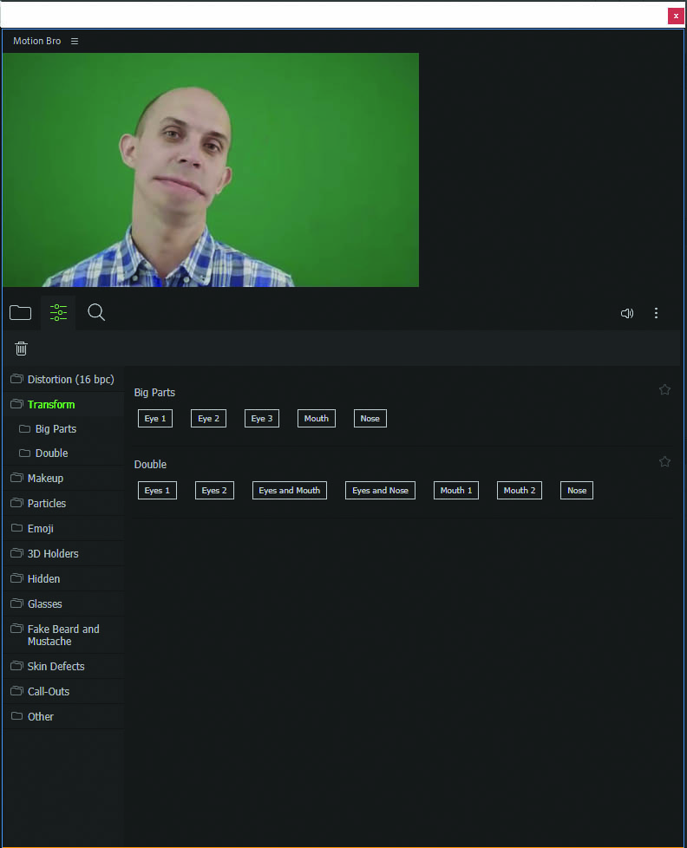Viewport: 687px width, 848px height.
Task: Open the 3D Holders category
Action: (x=63, y=554)
